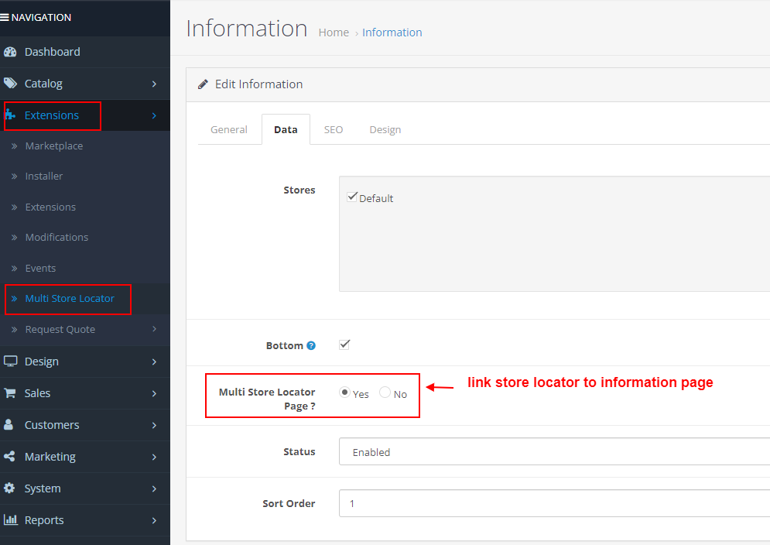Uncheck the Bottom checkbox
The image size is (770, 545).
point(344,344)
